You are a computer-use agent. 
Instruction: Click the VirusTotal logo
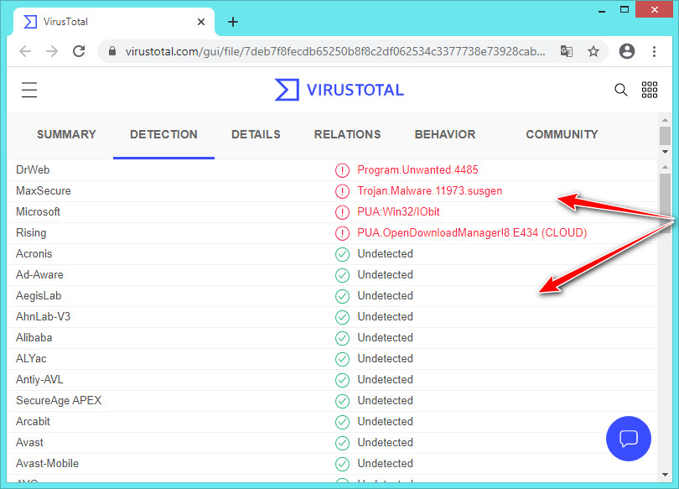click(x=339, y=90)
